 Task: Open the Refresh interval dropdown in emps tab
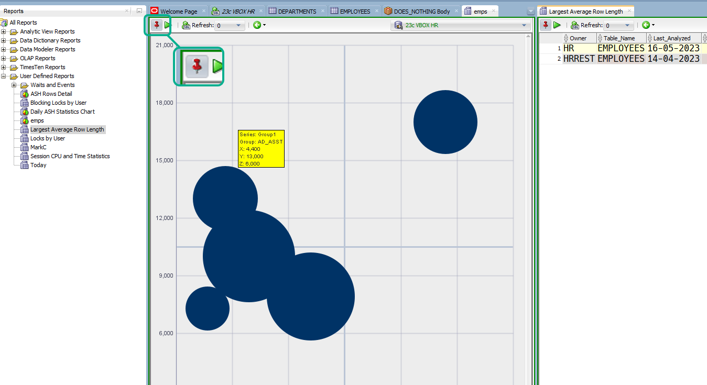[x=230, y=25]
